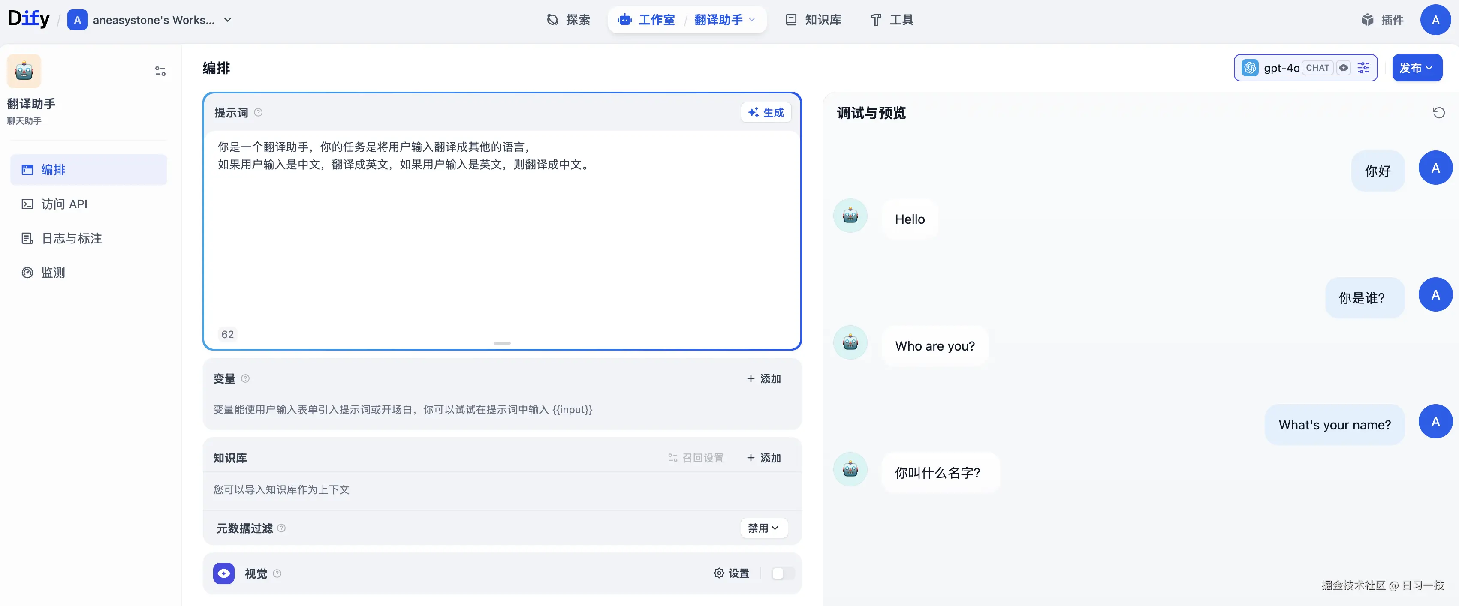1459x606 pixels.
Task: Expand the workspace dropdown next to aneasystone's Works
Action: click(228, 19)
